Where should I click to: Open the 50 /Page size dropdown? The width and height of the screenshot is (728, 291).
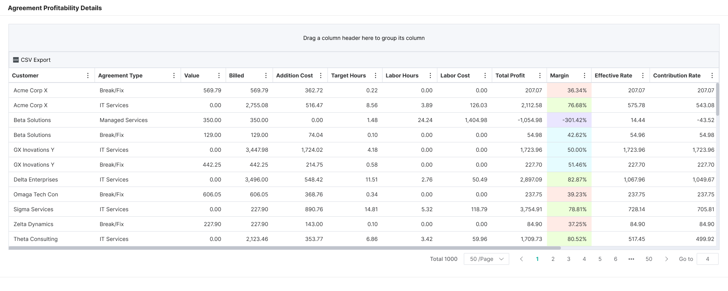(487, 259)
